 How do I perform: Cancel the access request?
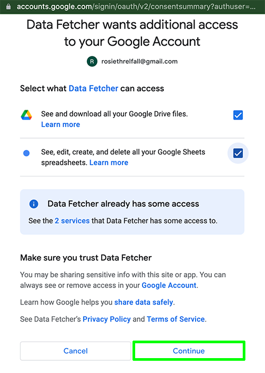pos(75,351)
